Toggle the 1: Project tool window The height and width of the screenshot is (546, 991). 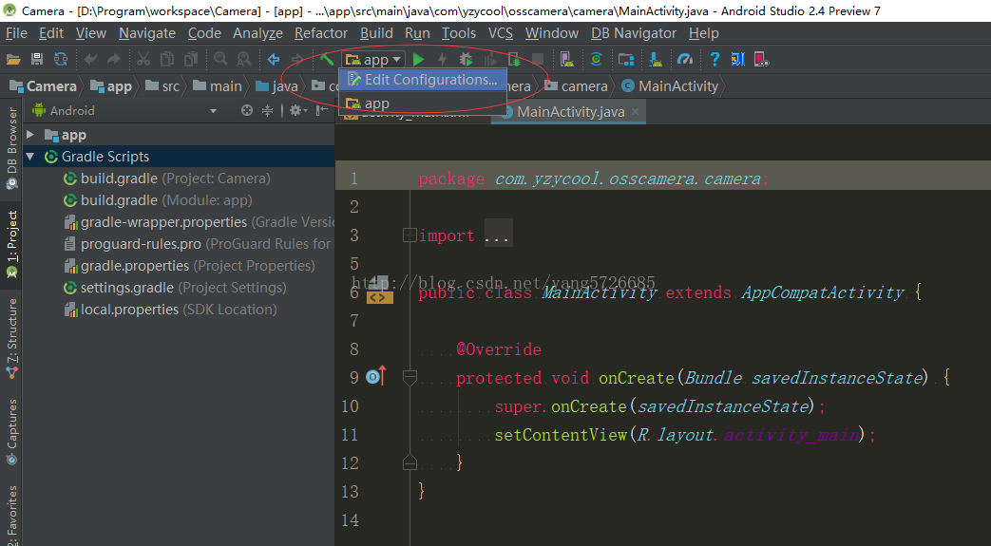[11, 245]
